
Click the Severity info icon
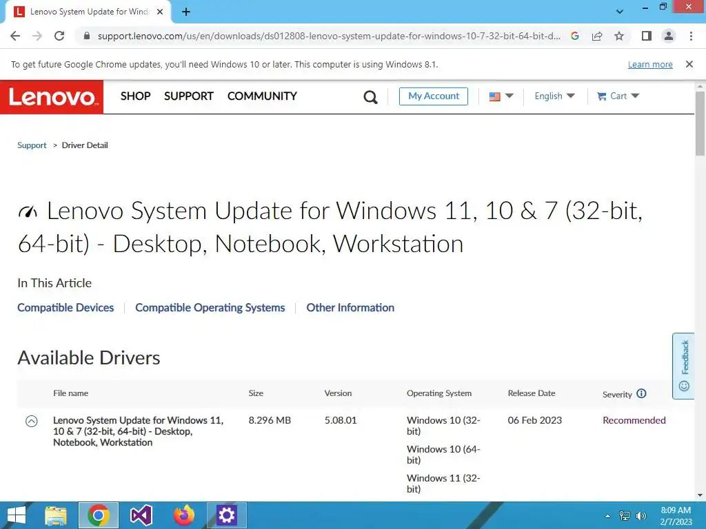(642, 393)
